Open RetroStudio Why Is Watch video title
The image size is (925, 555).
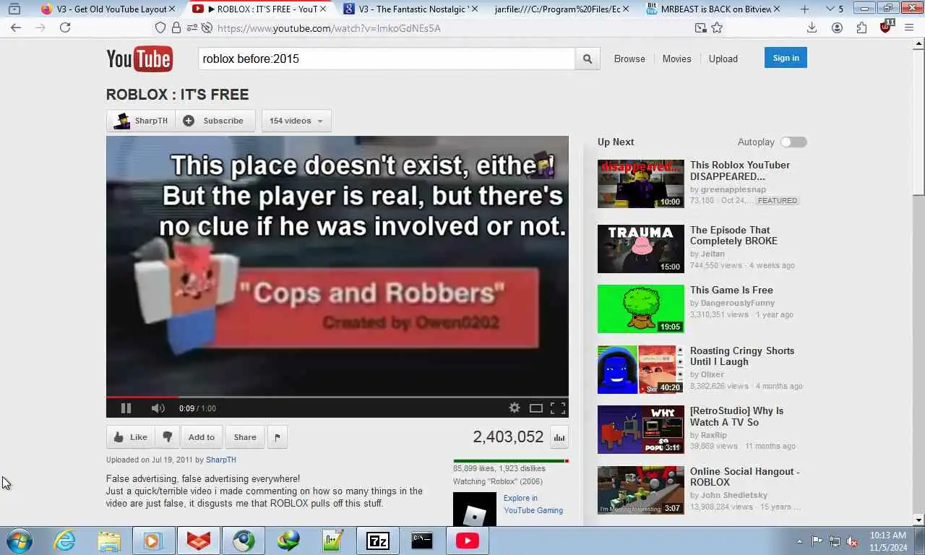tap(736, 416)
